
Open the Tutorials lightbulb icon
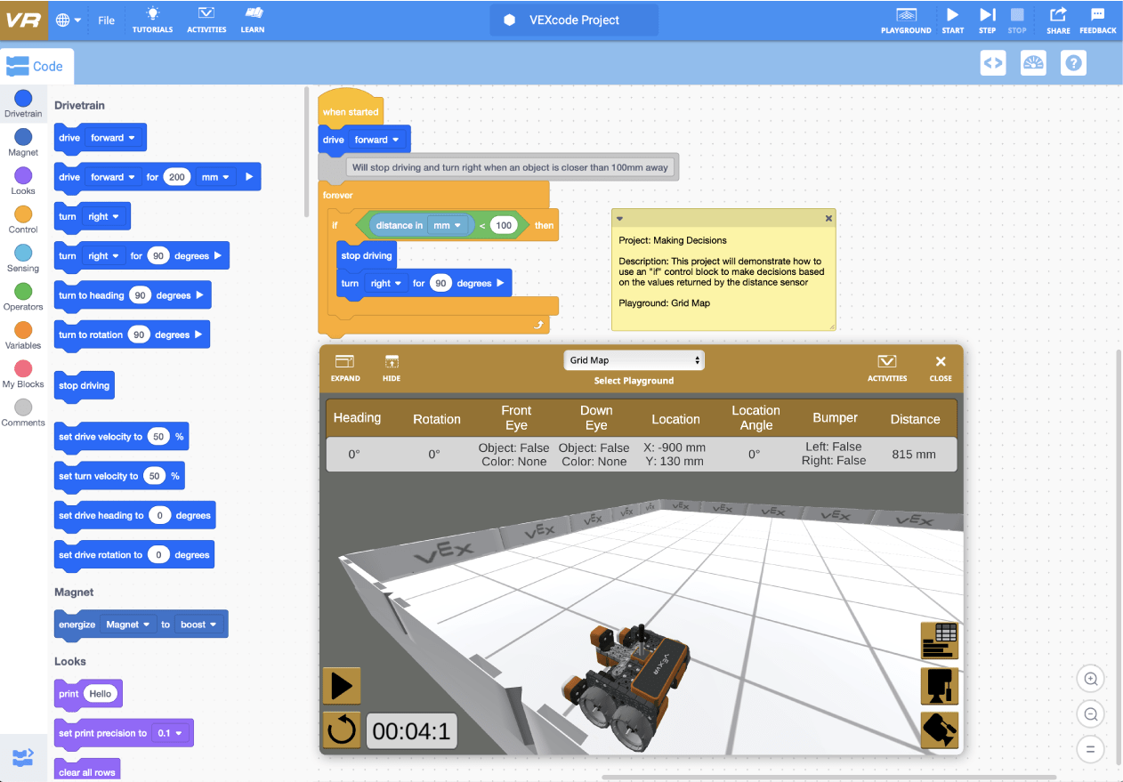[153, 20]
